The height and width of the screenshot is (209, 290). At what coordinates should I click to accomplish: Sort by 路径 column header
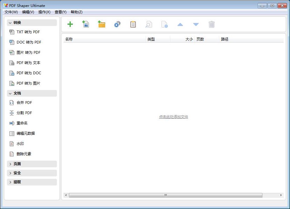pos(251,39)
